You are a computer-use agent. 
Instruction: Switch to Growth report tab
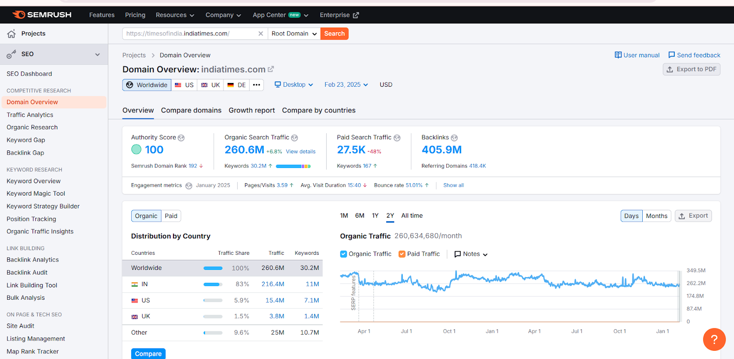(x=252, y=110)
